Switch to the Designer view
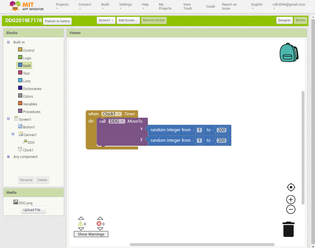 click(285, 20)
